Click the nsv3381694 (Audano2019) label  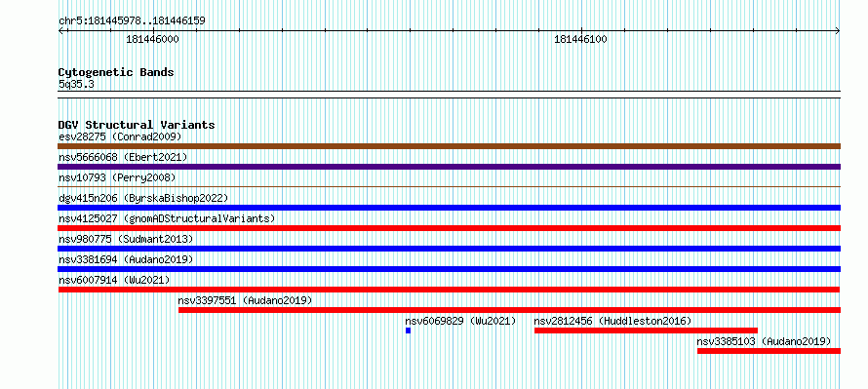coord(126,259)
